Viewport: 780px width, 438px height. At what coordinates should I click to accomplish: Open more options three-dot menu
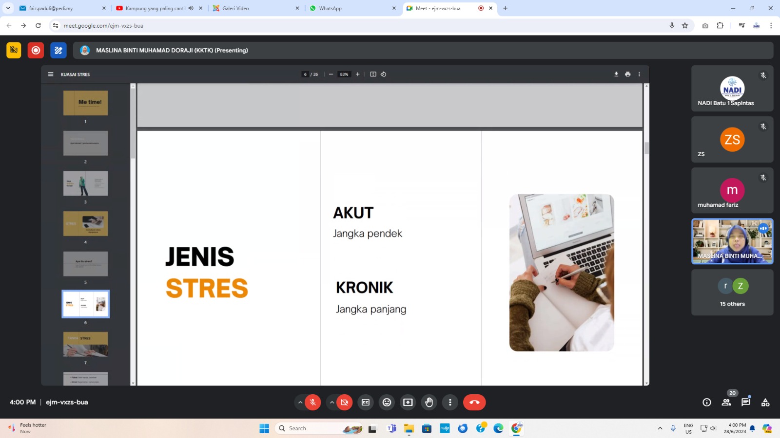click(450, 402)
